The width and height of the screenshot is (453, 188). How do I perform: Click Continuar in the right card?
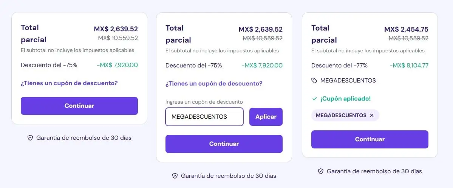click(370, 139)
